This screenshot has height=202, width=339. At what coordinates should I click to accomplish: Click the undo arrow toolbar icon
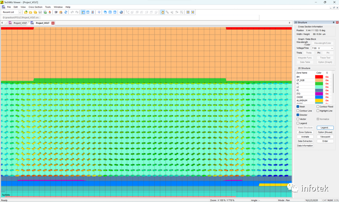point(72,12)
